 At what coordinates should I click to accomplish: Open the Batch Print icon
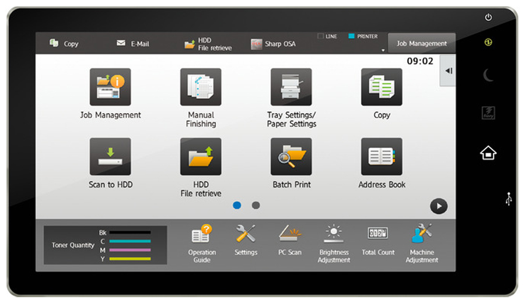coord(291,157)
